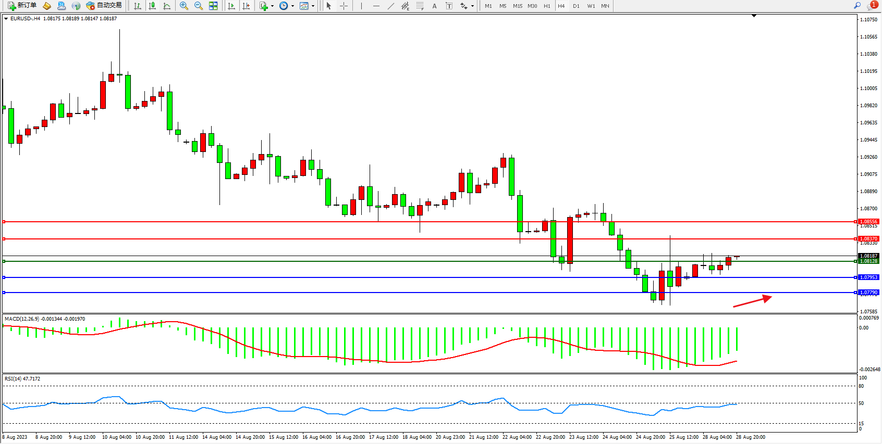Viewport: 882px width, 444px height.
Task: Click the chart shift triangle marker
Action: pos(754,16)
